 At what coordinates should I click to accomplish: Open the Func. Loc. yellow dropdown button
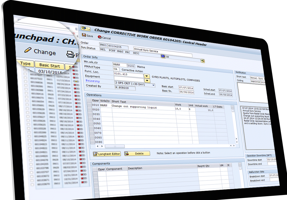tap(146, 76)
